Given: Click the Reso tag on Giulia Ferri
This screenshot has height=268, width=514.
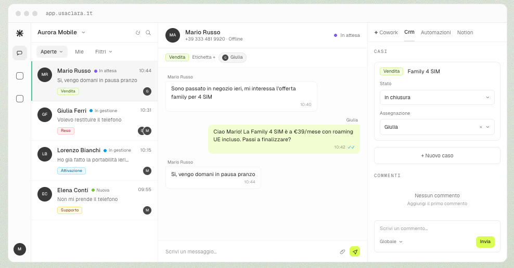Looking at the screenshot, I should click(x=66, y=131).
